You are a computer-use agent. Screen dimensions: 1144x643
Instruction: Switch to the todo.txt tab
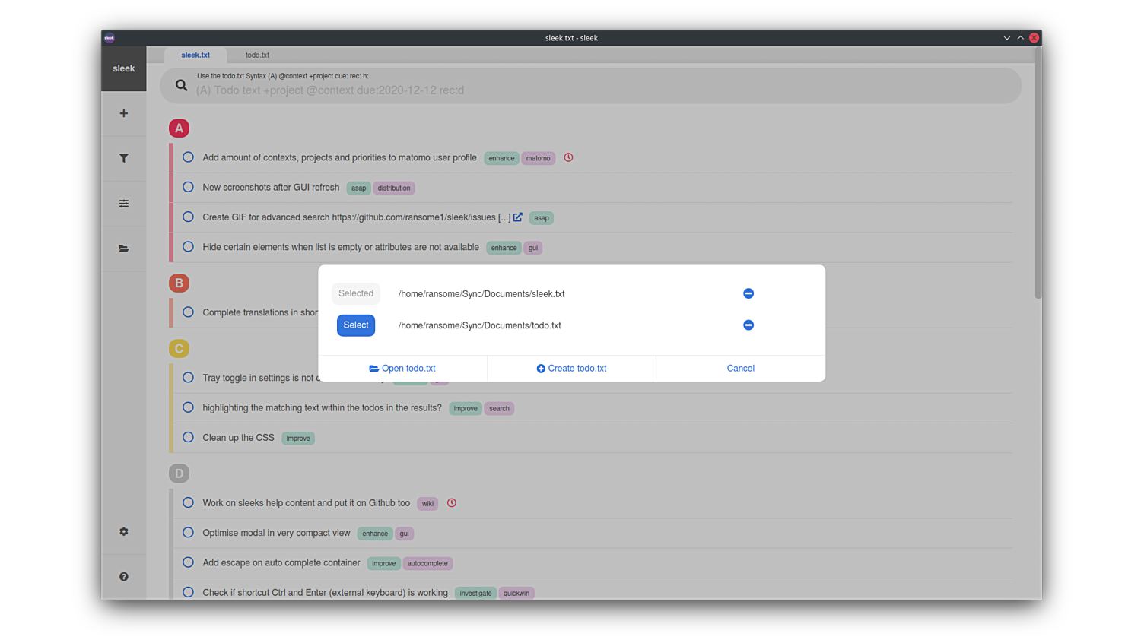tap(257, 55)
